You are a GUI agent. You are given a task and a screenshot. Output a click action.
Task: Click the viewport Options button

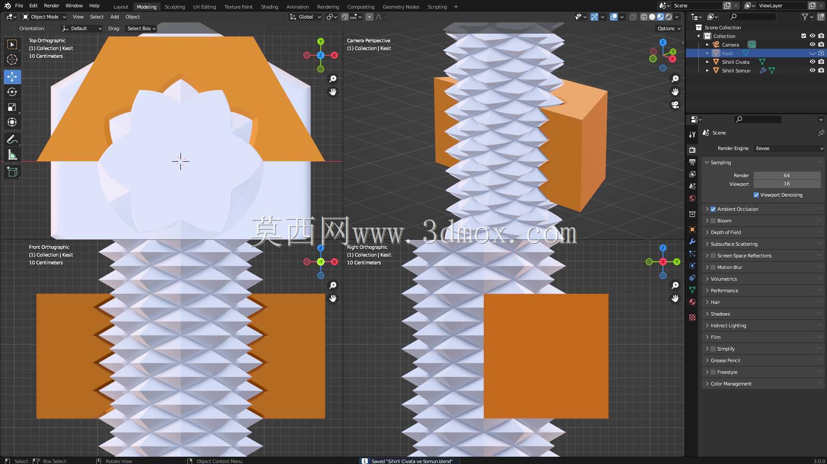pyautogui.click(x=669, y=28)
